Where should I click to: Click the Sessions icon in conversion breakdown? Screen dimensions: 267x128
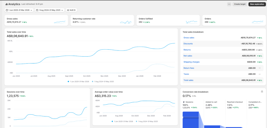click(x=184, y=102)
